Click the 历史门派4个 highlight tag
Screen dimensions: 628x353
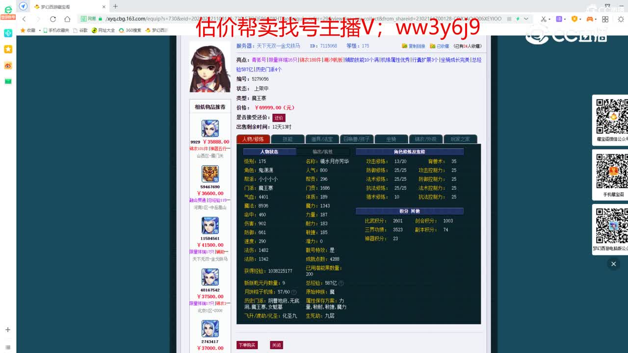point(268,70)
